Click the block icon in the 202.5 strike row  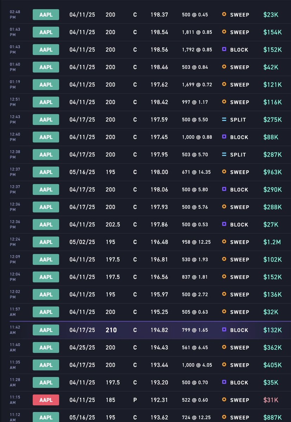pyautogui.click(x=224, y=225)
